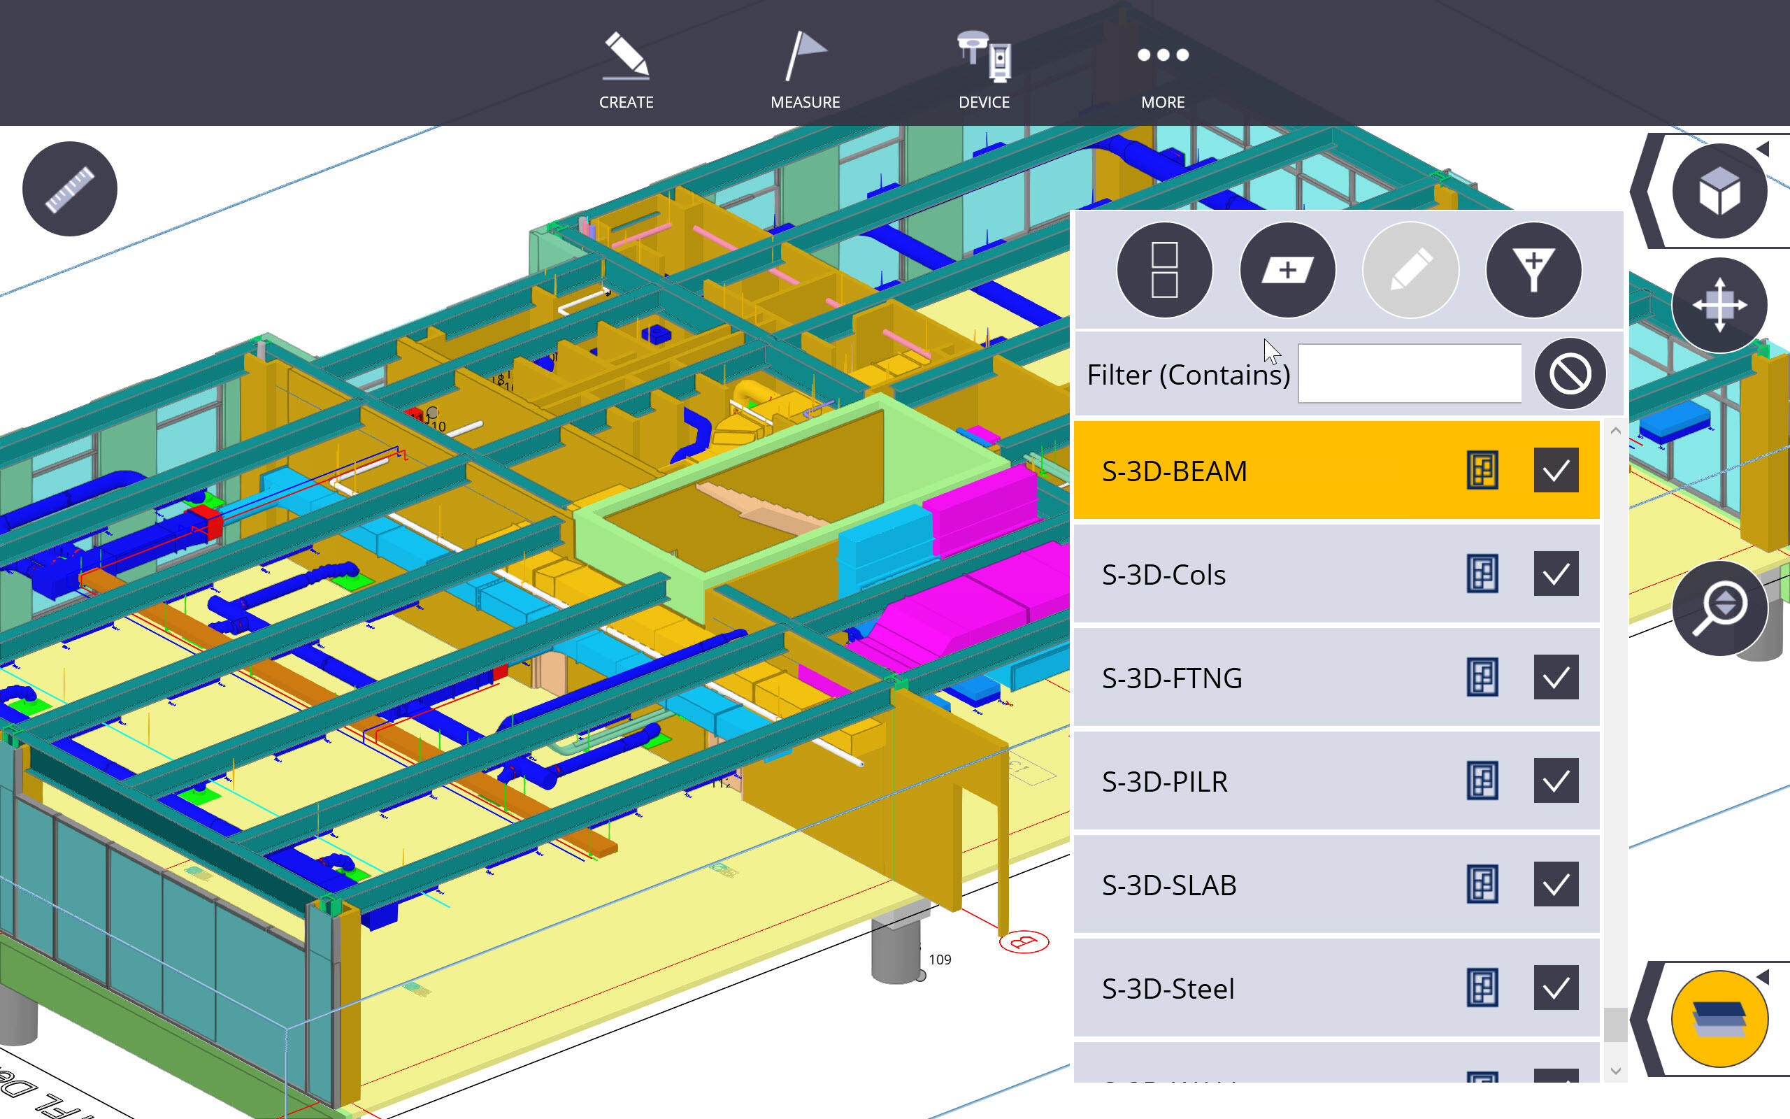Screen dimensions: 1790x1119
Task: Click S-3D-FTNG layer model icon
Action: pos(1482,678)
